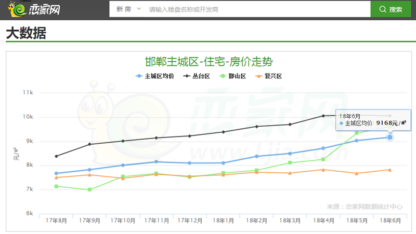The image size is (416, 234).
Task: Click the 17年12月 axis label
Action: coord(190,221)
